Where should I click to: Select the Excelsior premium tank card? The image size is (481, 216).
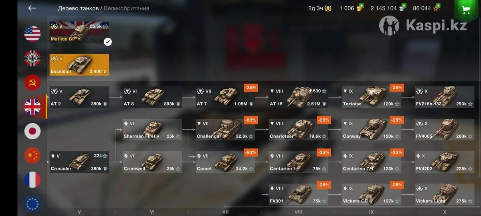point(79,65)
